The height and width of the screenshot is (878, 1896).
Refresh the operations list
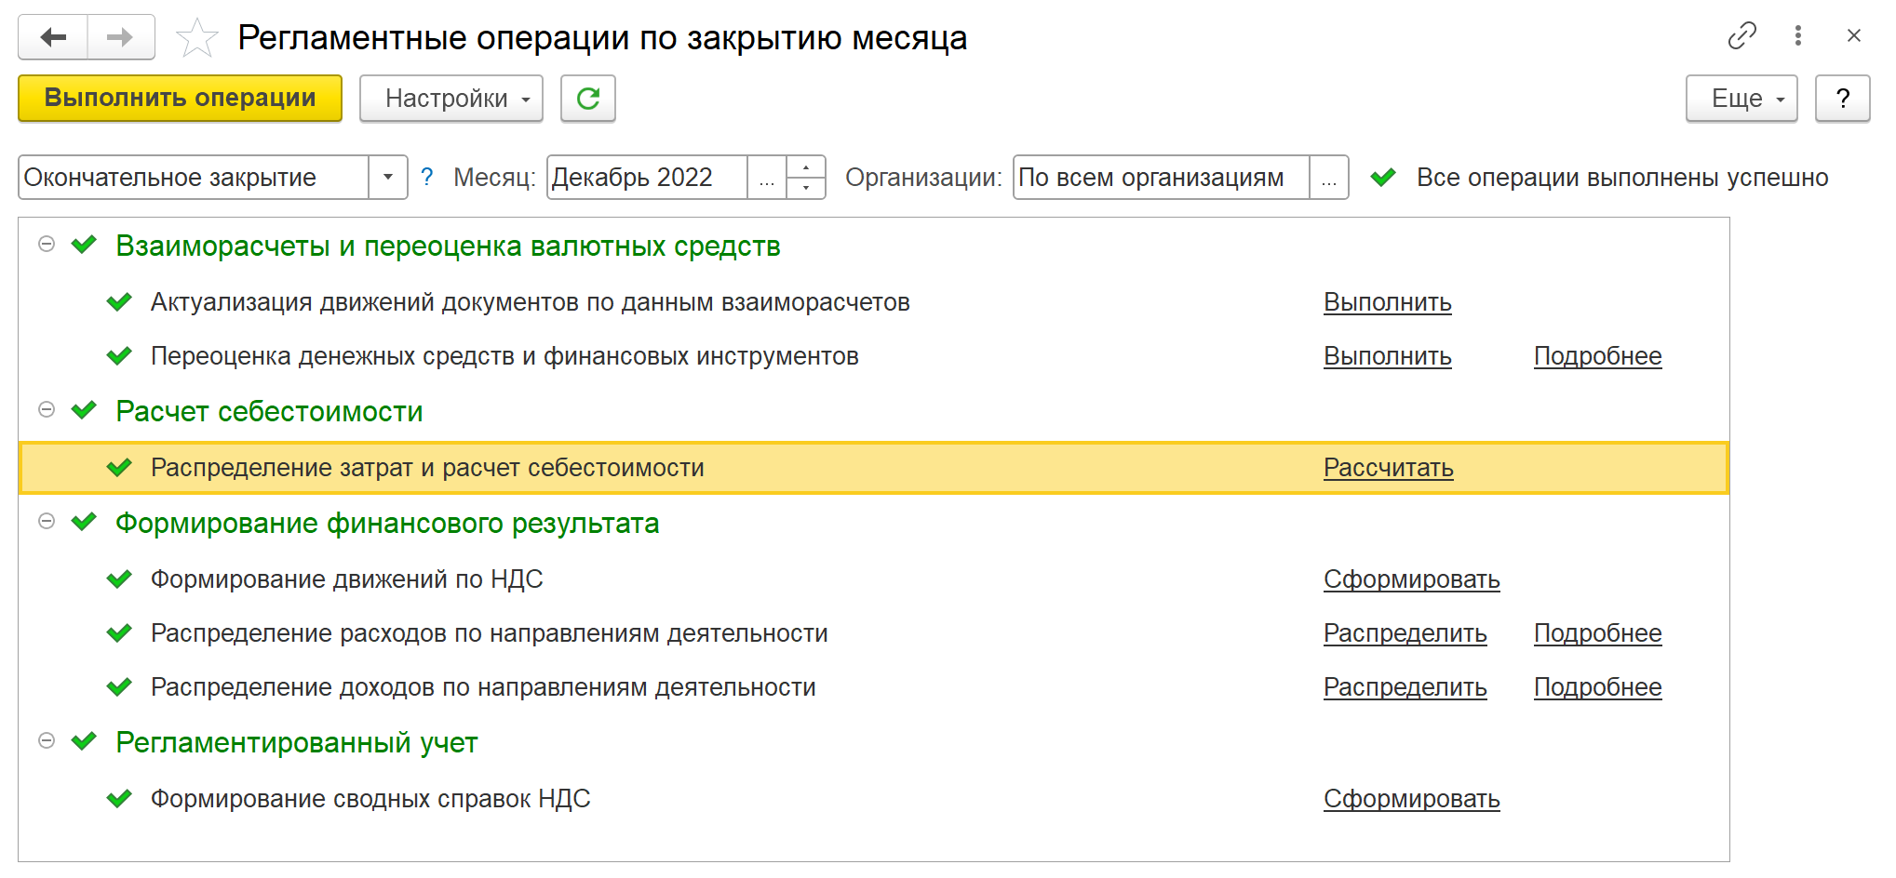pyautogui.click(x=587, y=99)
